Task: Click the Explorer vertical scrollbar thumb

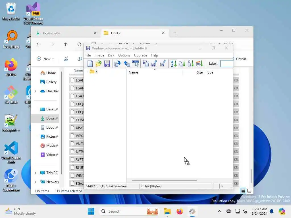Action: click(251, 176)
